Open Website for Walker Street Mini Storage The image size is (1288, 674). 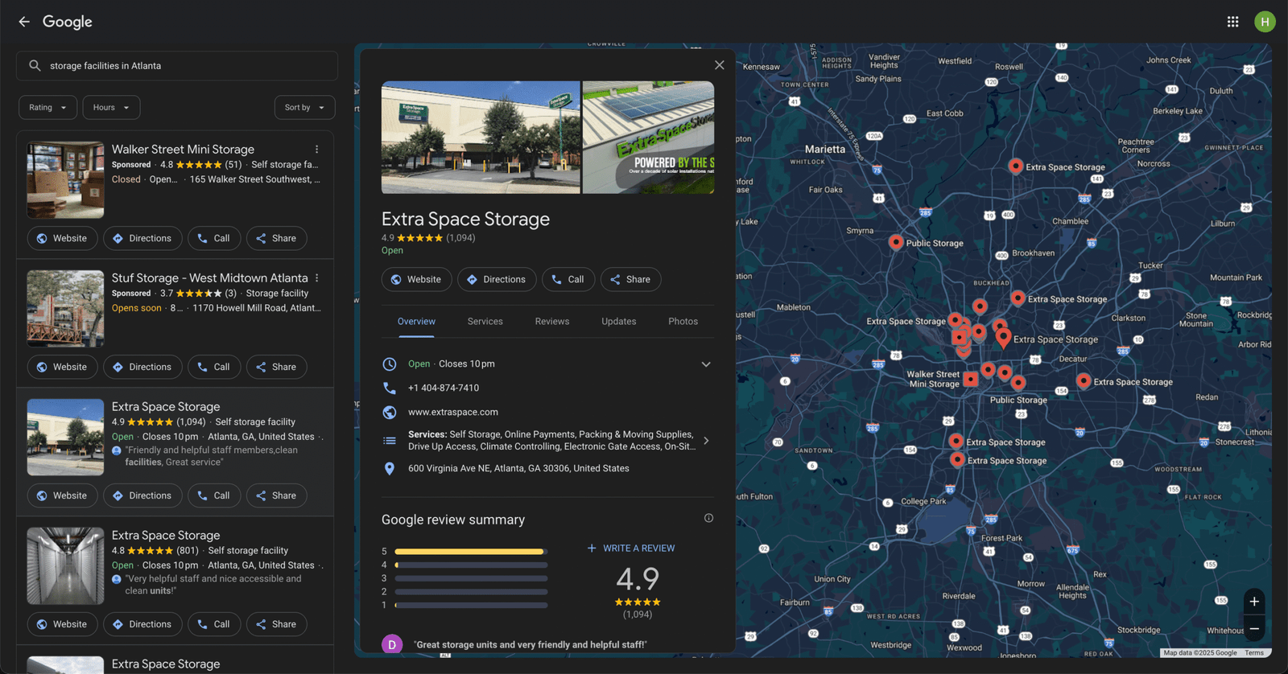tap(62, 238)
